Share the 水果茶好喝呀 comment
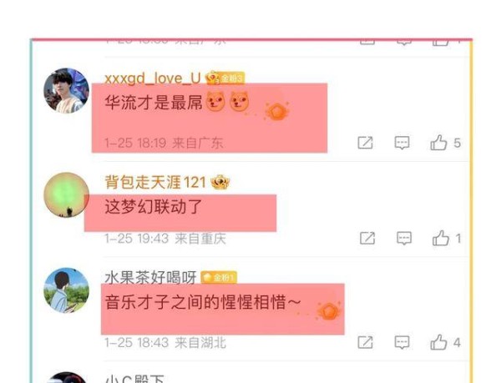The image size is (501, 383). [365, 343]
